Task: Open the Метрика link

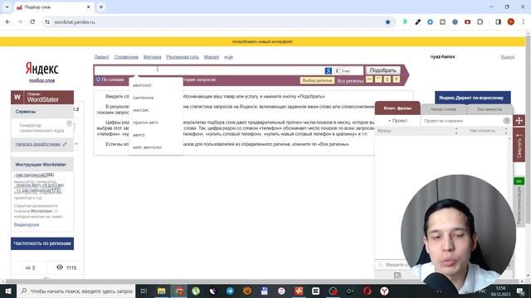Action: [x=152, y=57]
